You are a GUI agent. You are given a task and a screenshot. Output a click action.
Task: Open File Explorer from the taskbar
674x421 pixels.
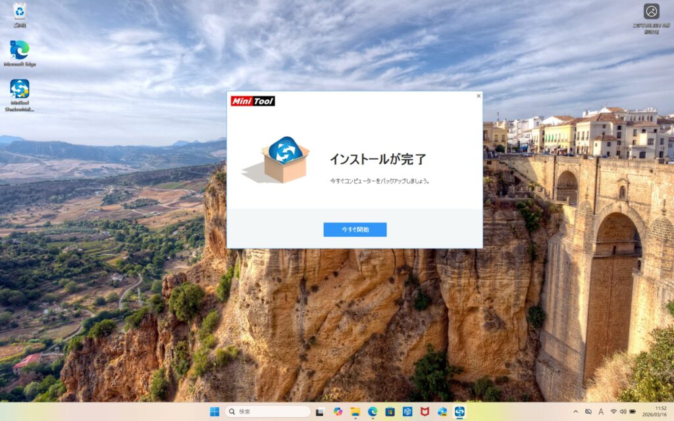(x=355, y=412)
